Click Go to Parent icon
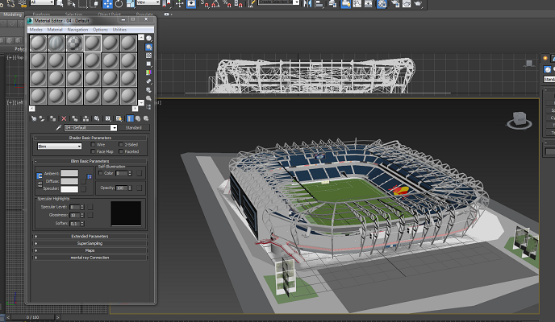Screen dimensions: 555x322 (x=138, y=118)
